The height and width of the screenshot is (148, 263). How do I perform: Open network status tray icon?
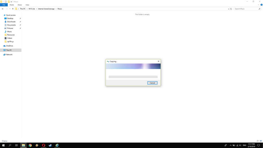[x=237, y=145]
